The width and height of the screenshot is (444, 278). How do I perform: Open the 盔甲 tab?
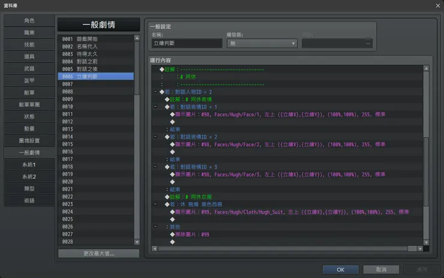click(29, 81)
